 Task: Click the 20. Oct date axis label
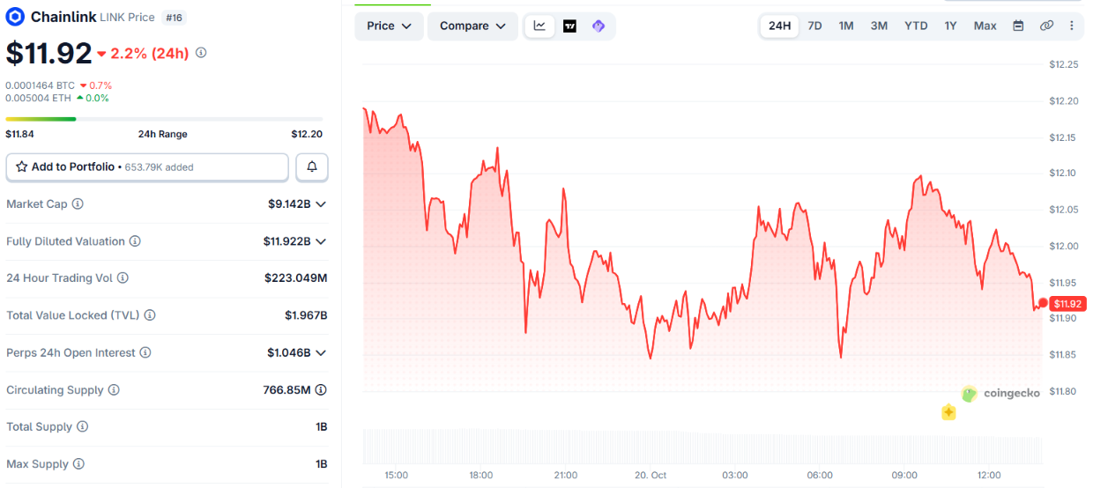tap(651, 476)
